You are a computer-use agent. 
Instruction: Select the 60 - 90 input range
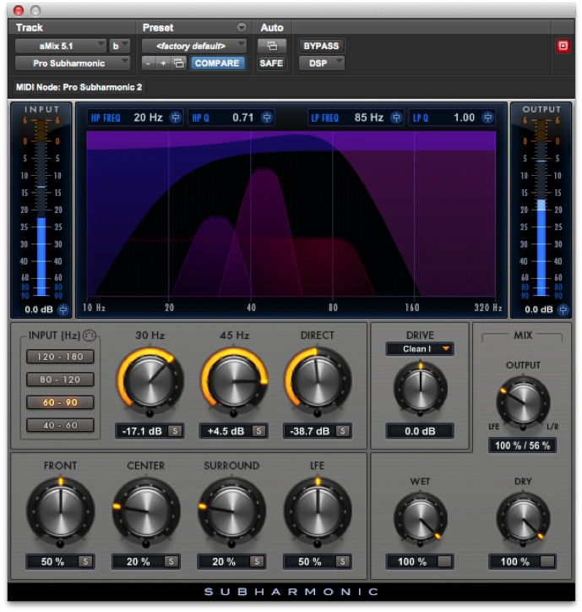[x=60, y=402]
